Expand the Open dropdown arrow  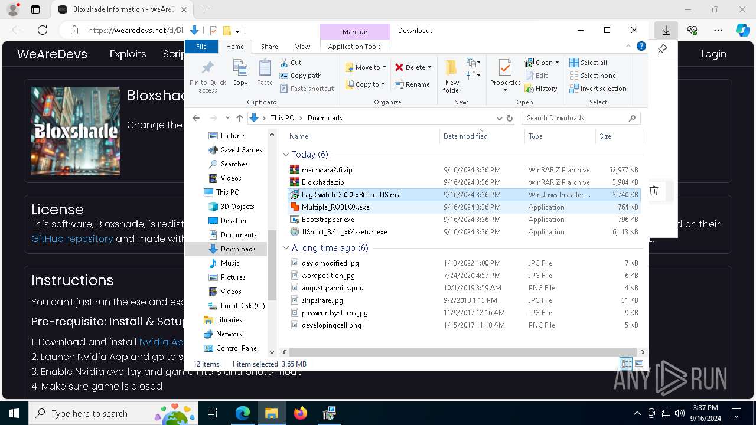click(x=557, y=63)
